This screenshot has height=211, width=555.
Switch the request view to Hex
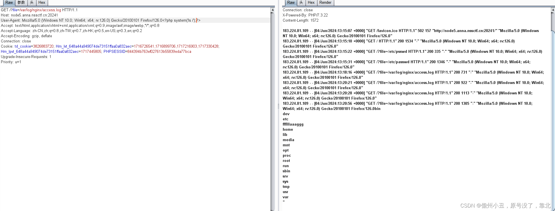42,3
